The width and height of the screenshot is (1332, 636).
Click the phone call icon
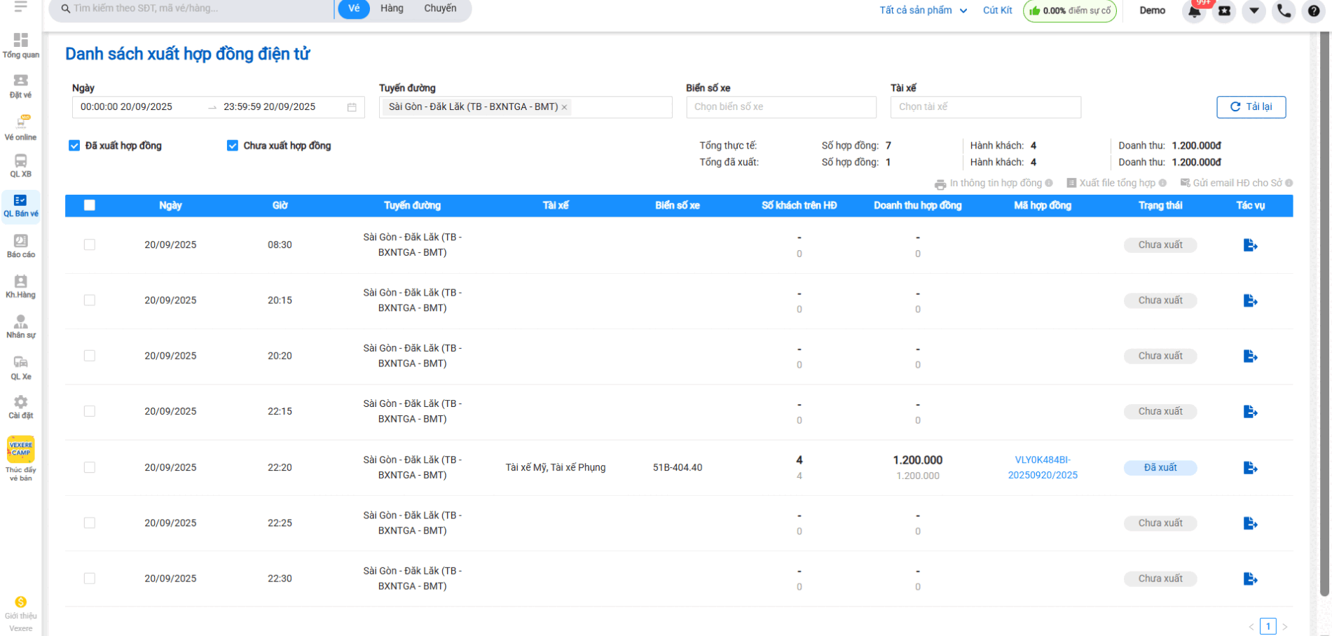[x=1284, y=11]
